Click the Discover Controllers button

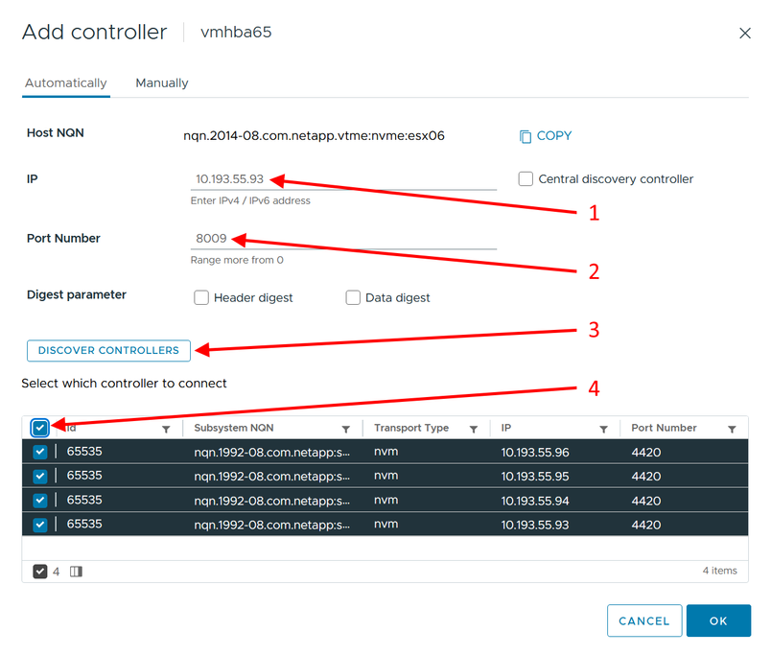tap(108, 351)
